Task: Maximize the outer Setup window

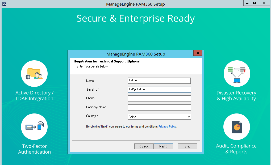Action: [x=255, y=3]
